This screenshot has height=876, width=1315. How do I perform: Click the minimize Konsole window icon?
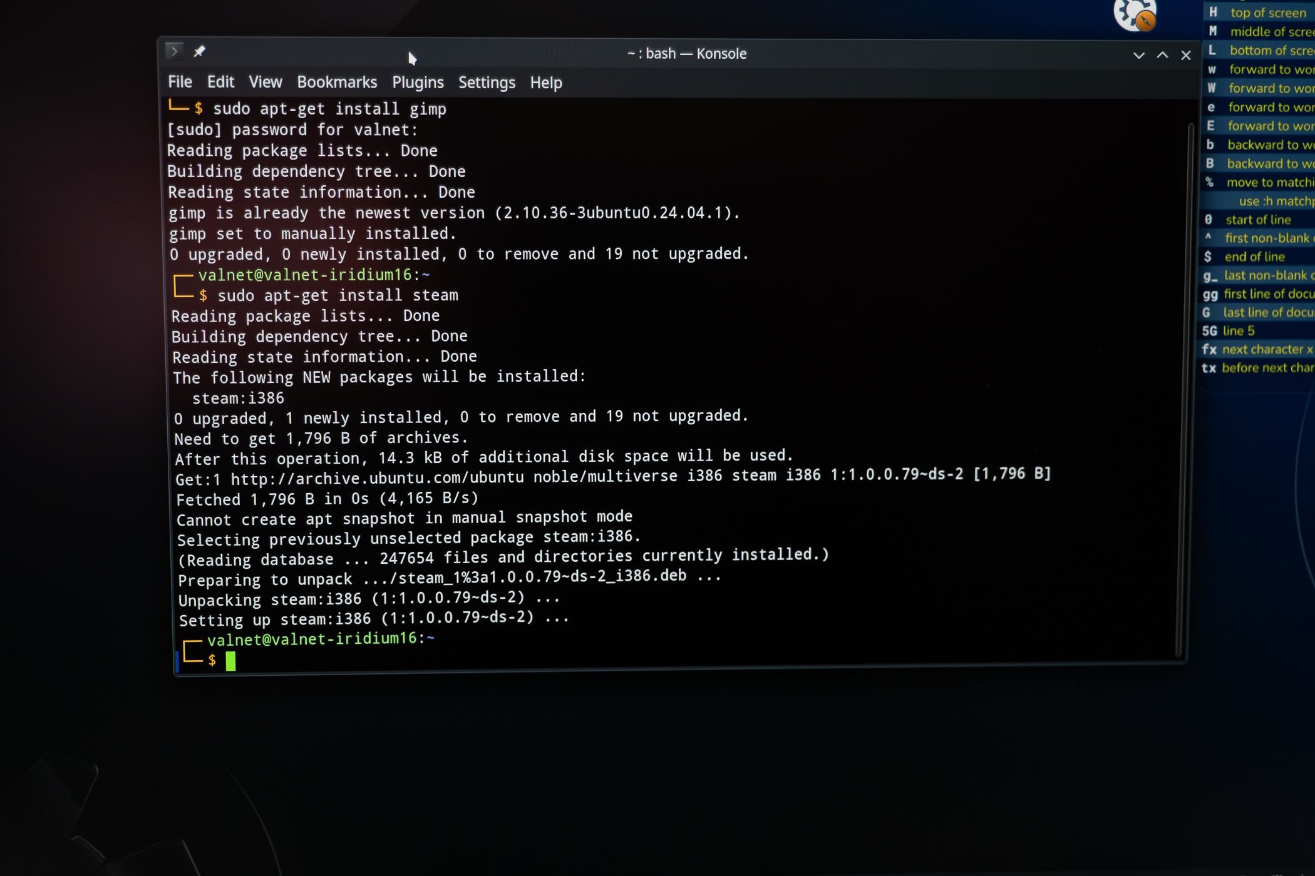coord(1138,54)
